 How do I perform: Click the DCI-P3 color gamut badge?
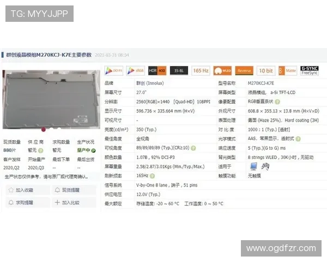point(114,70)
